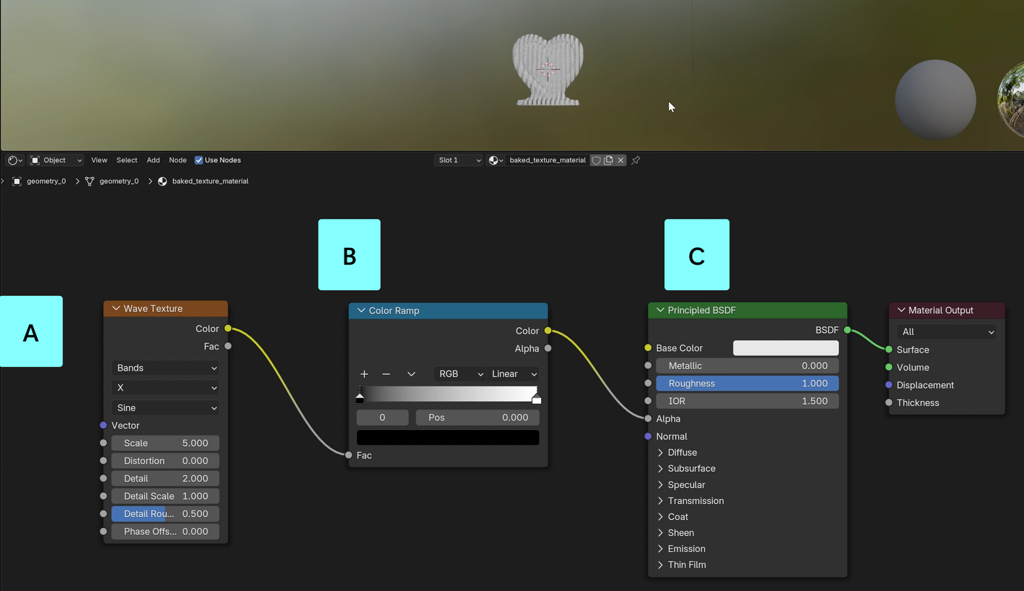Open the Bands wave type dropdown
This screenshot has width=1024, height=591.
tap(166, 368)
